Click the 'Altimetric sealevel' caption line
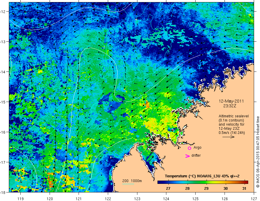 point(234,116)
